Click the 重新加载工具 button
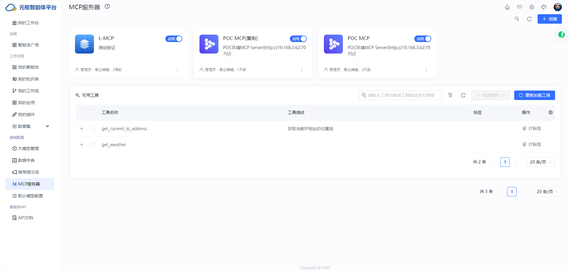The height and width of the screenshot is (271, 569). point(534,95)
